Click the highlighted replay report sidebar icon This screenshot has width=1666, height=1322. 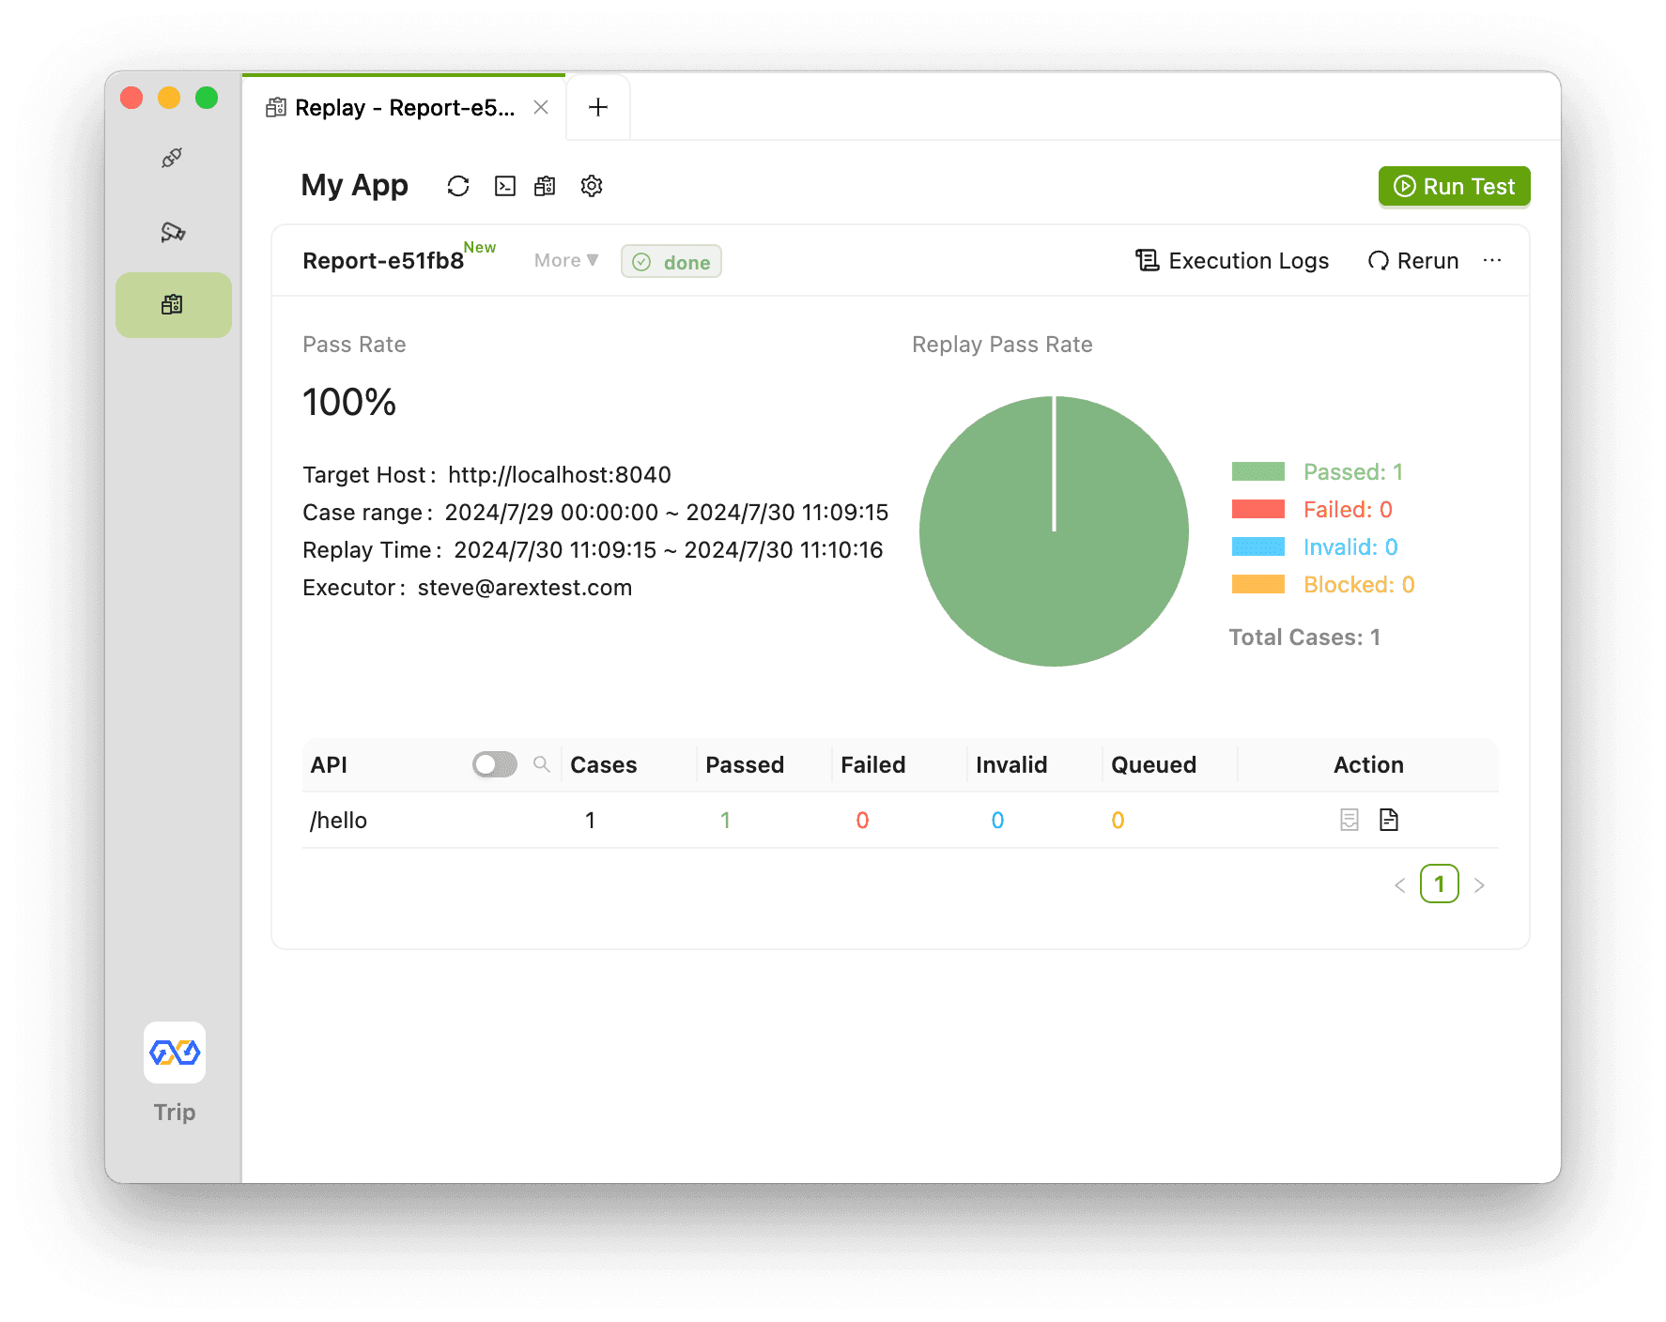[173, 305]
